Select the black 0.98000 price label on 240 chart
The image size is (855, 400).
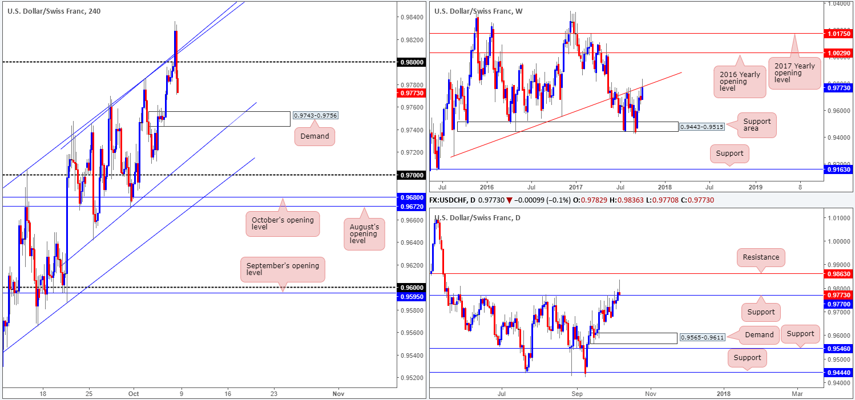412,62
